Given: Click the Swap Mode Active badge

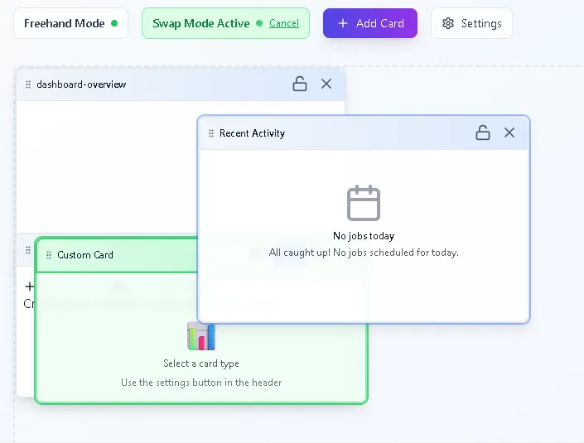Looking at the screenshot, I should coord(201,23).
